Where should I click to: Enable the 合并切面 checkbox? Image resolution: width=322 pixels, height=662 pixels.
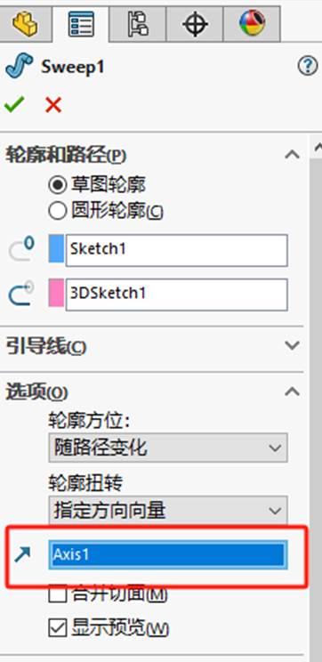tap(58, 595)
